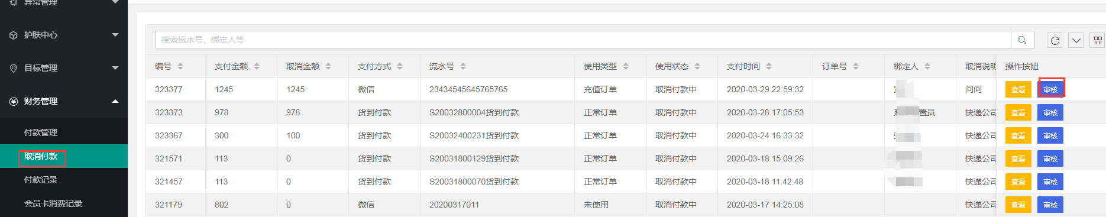
Task: Expand the 护肤中心 menu arrow
Action: point(115,35)
